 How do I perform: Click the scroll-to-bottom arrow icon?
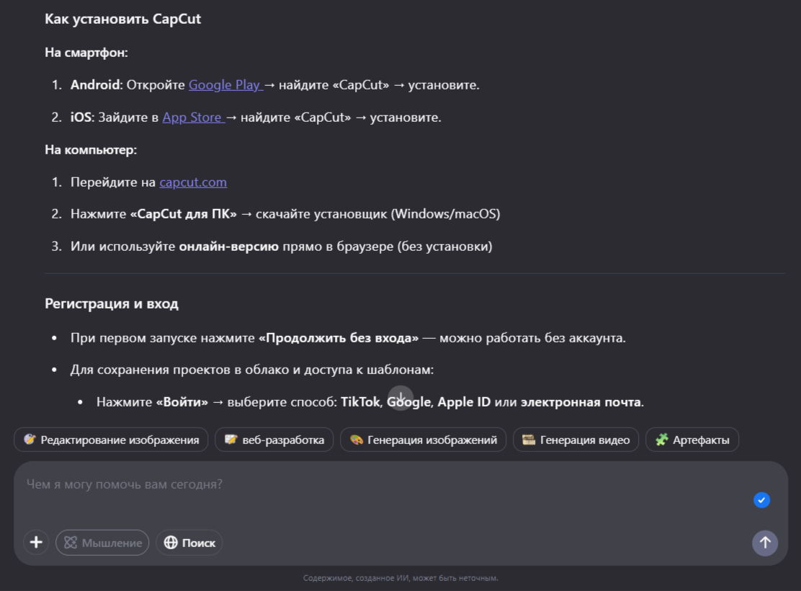click(x=401, y=398)
